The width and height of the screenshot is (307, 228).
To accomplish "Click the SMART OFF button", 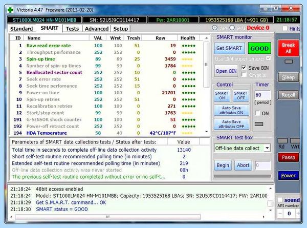I will tap(241, 96).
